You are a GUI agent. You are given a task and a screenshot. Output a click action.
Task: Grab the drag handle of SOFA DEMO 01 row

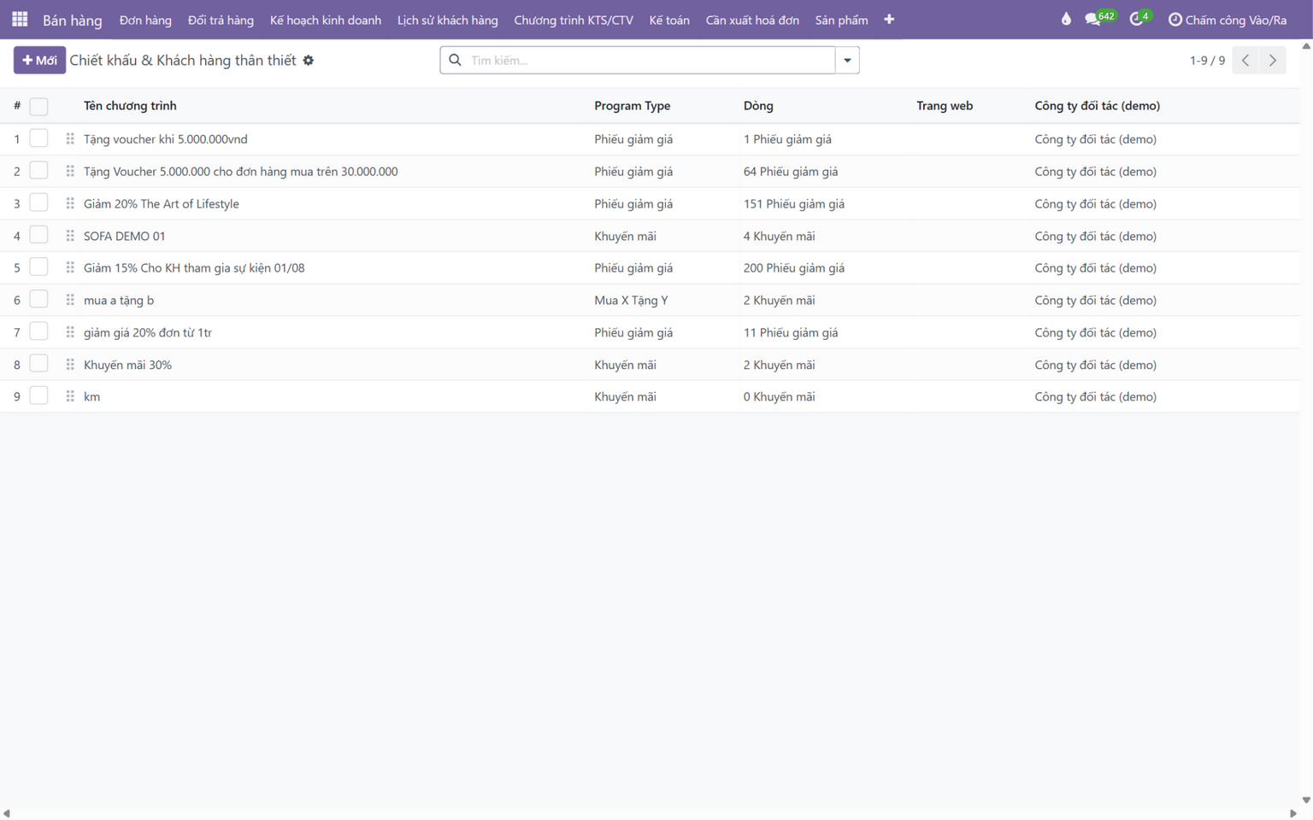click(x=70, y=236)
